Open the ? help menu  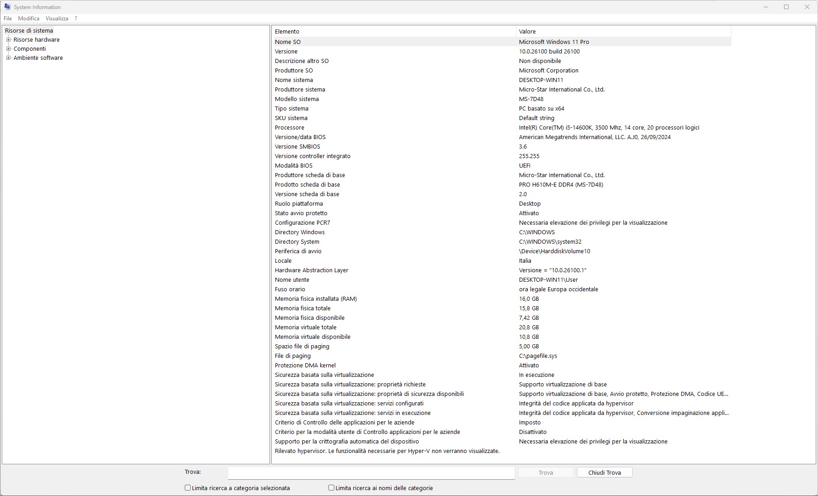click(76, 19)
